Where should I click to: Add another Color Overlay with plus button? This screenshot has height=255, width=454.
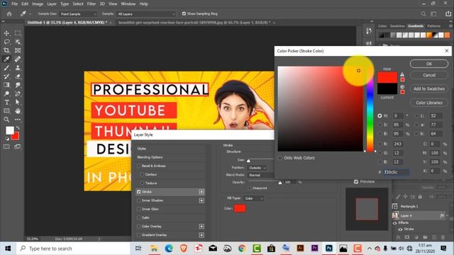(201, 227)
